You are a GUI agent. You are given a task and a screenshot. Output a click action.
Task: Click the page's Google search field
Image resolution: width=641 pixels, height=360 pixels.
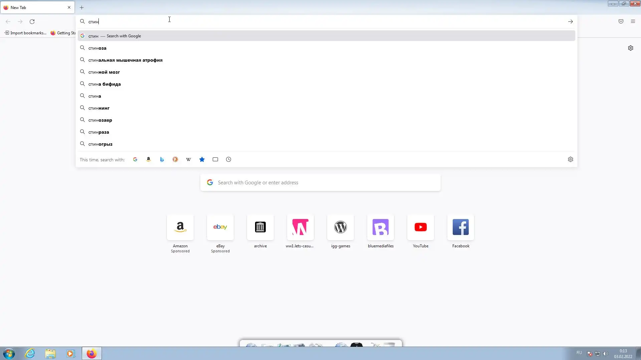[320, 183]
